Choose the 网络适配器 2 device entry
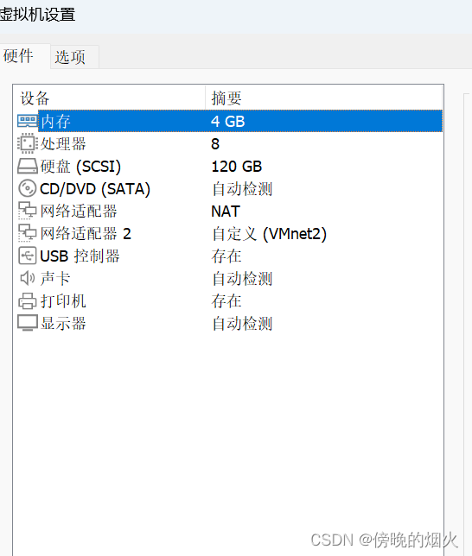The image size is (472, 556). (86, 234)
